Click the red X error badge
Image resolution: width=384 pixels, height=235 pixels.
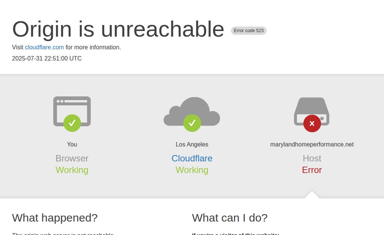[x=312, y=124]
